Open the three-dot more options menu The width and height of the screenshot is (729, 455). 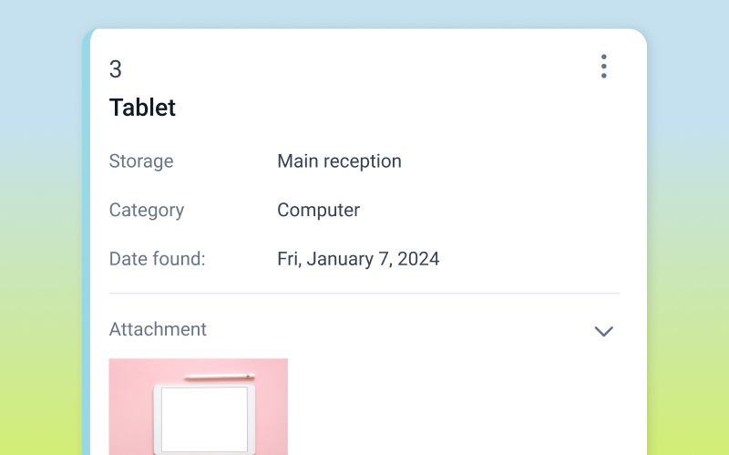(603, 67)
